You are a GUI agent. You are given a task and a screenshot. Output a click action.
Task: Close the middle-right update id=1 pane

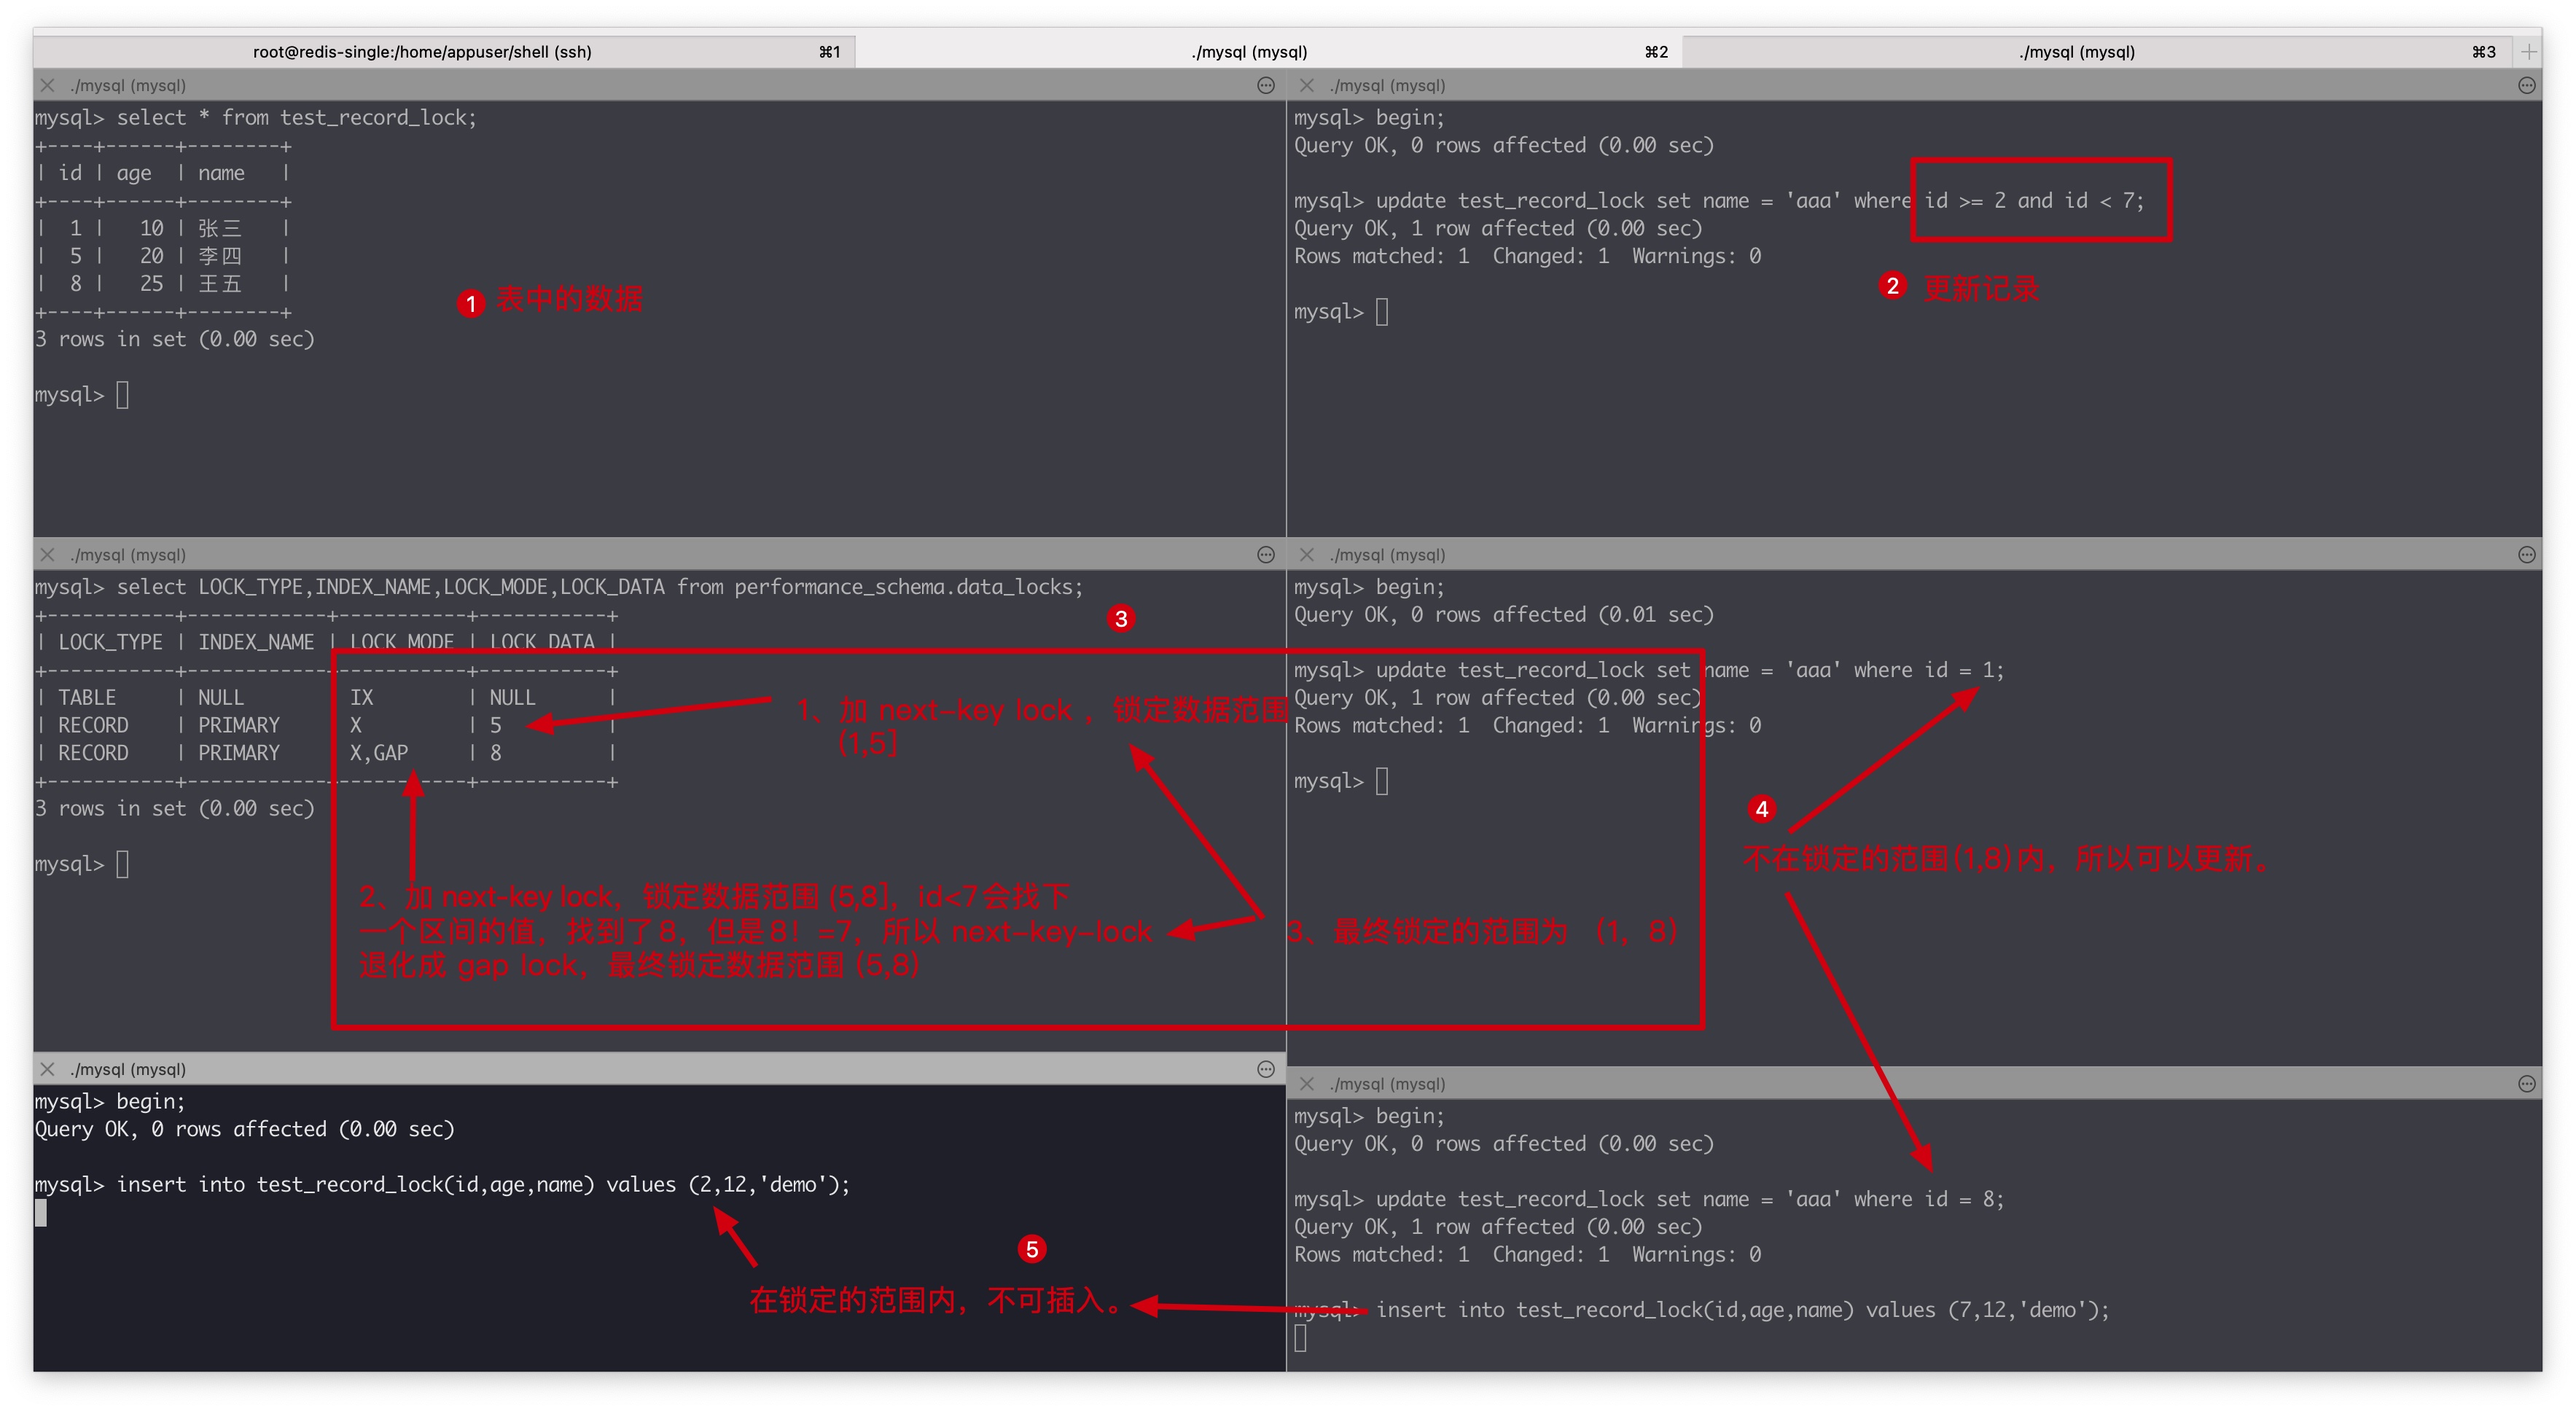click(x=1306, y=555)
